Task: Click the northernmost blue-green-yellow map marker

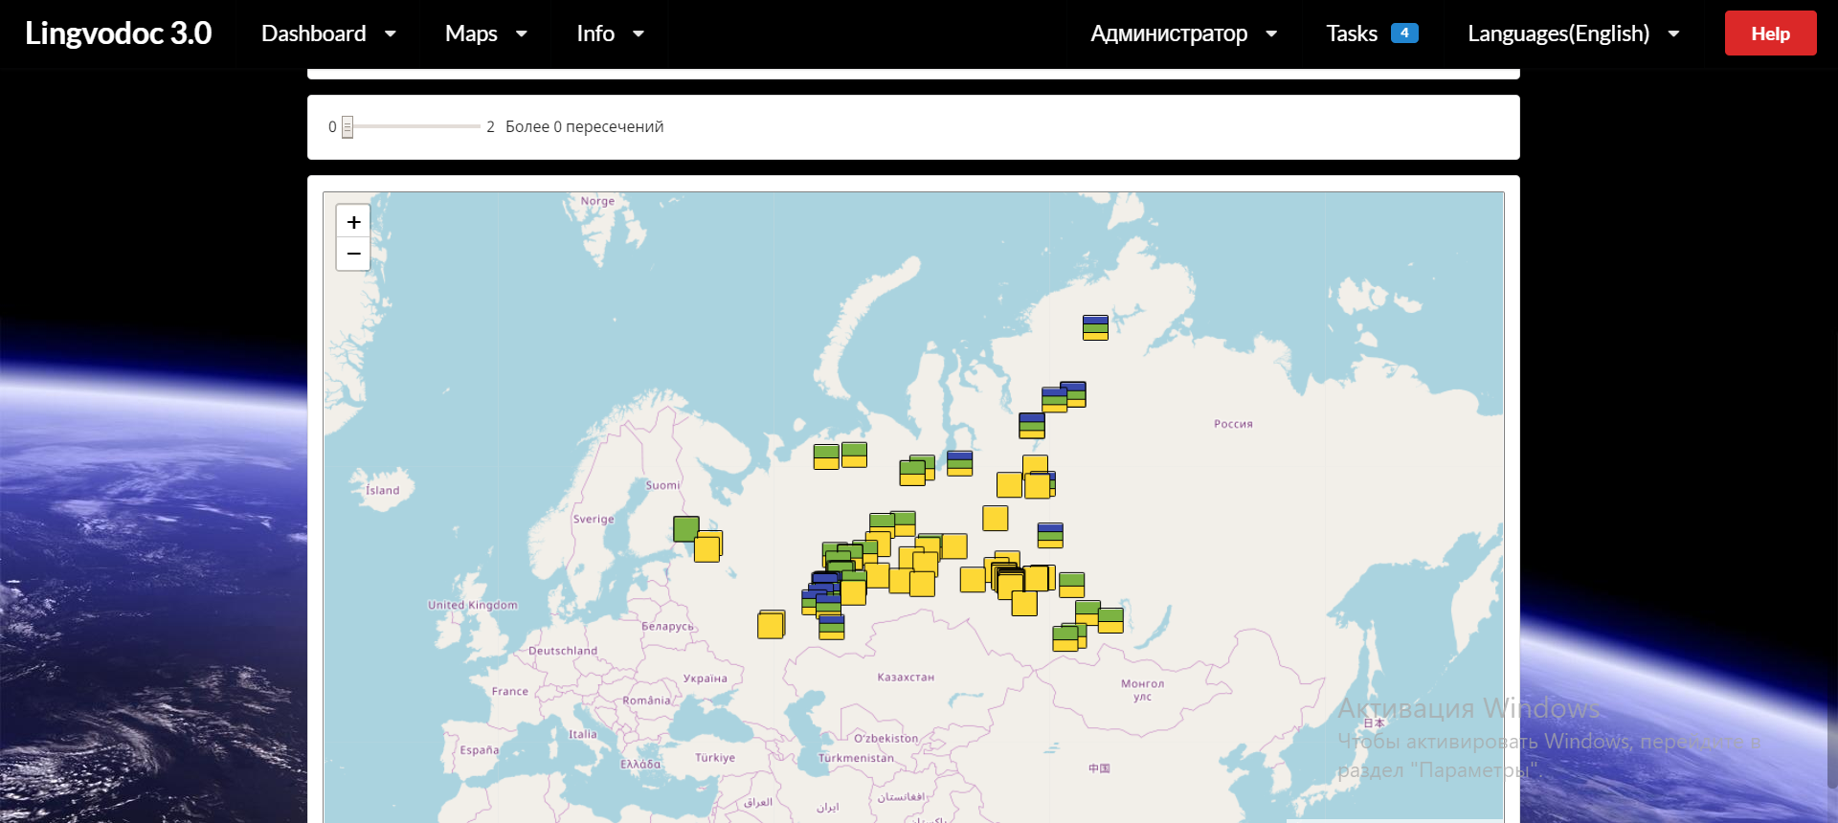Action: [1095, 327]
